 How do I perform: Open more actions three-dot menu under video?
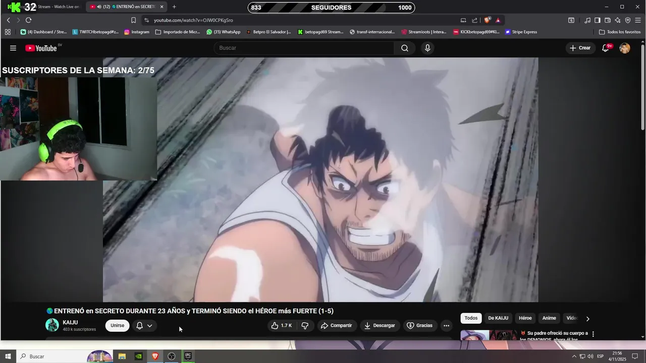pyautogui.click(x=446, y=326)
